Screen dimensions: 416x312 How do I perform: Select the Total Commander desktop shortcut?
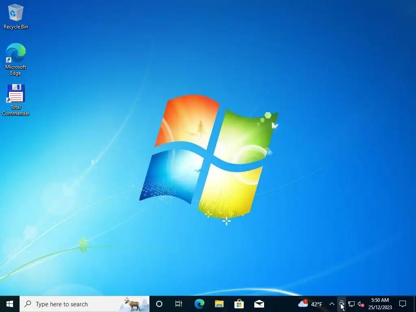click(16, 100)
